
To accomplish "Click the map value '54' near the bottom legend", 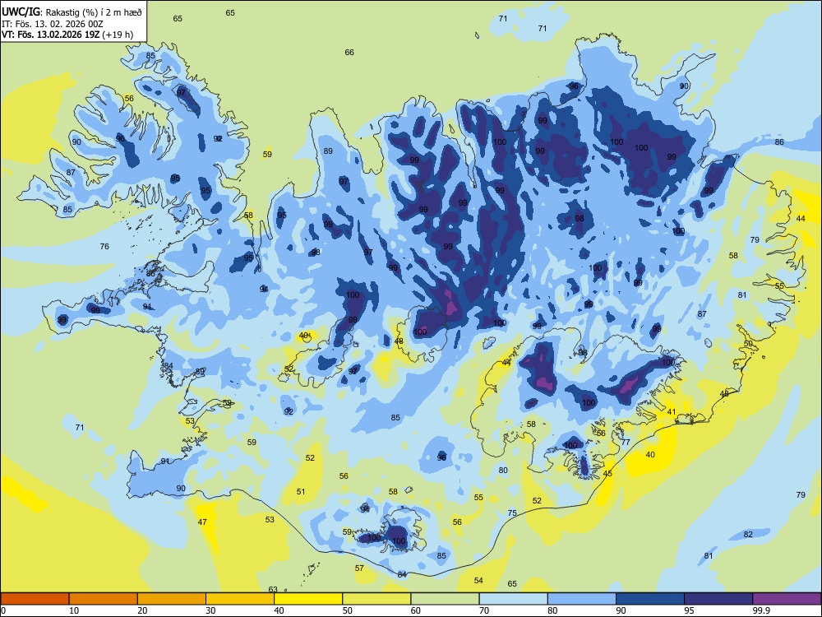I will click(478, 580).
